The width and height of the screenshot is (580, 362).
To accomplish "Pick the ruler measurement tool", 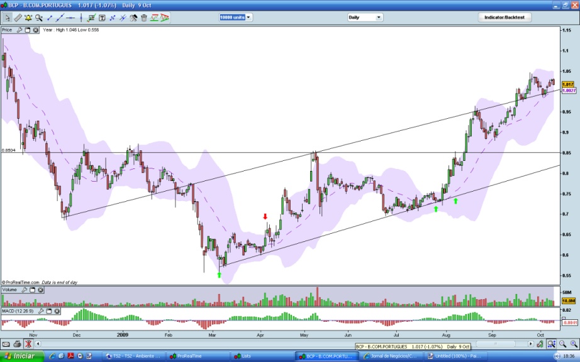I will 18,18.
